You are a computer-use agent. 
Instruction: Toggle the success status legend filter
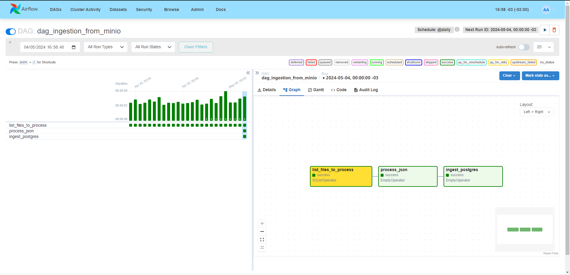pyautogui.click(x=447, y=62)
